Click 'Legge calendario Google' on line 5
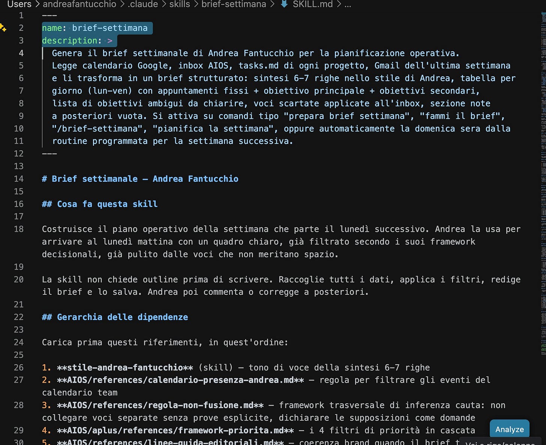 tap(112, 65)
